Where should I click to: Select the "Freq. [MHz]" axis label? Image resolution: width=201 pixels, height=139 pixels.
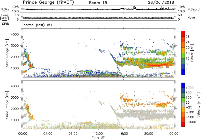(5, 17)
